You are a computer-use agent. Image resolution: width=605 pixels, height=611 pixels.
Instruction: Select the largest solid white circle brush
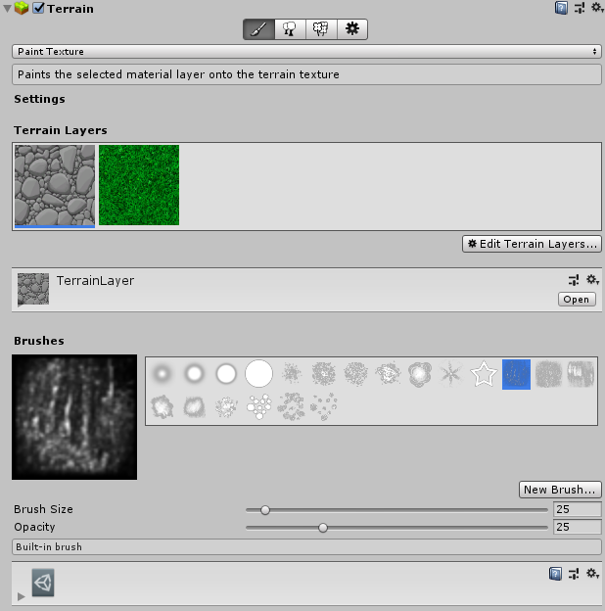coord(258,374)
